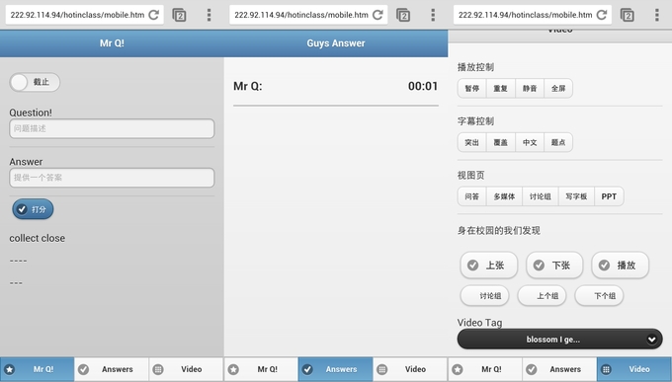Click the 讨论组 button beside 上个组
Viewport: 672px width, 382px height.
click(x=484, y=295)
